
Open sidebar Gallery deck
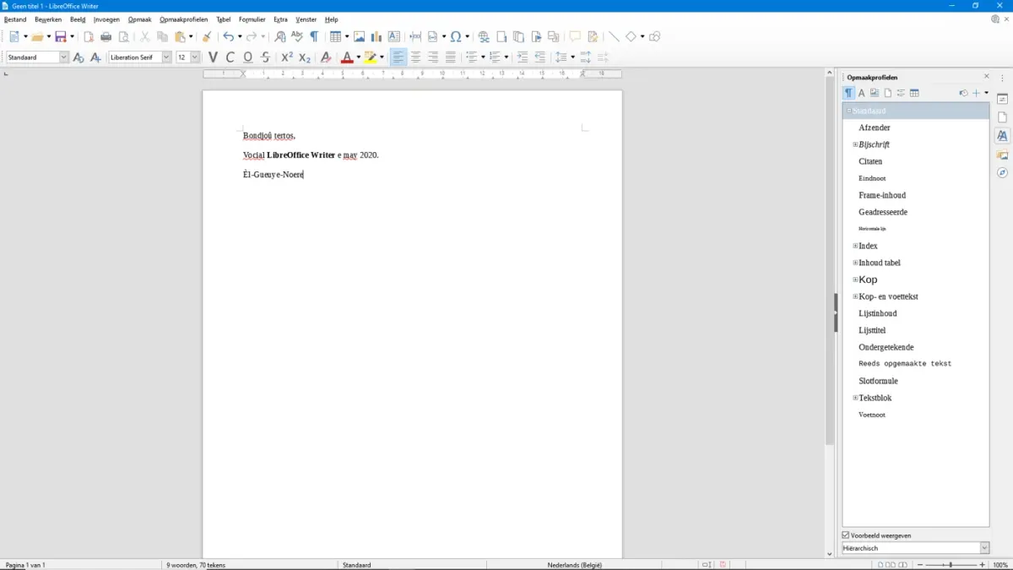pyautogui.click(x=1002, y=155)
